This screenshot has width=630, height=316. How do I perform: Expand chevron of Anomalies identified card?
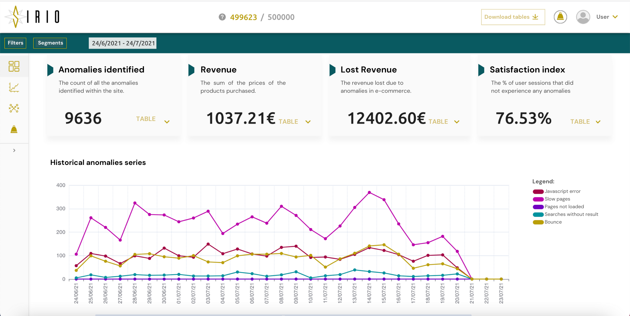(167, 122)
